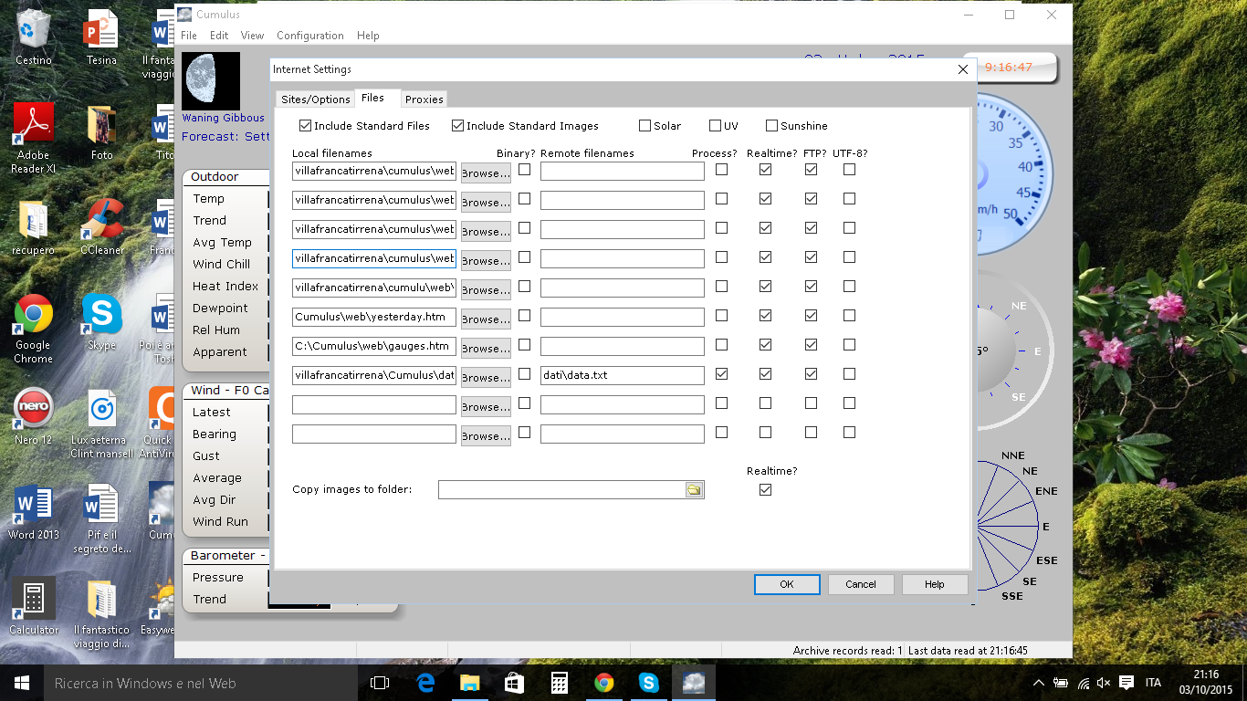Click Calculator icon in the taskbar

pyautogui.click(x=560, y=683)
